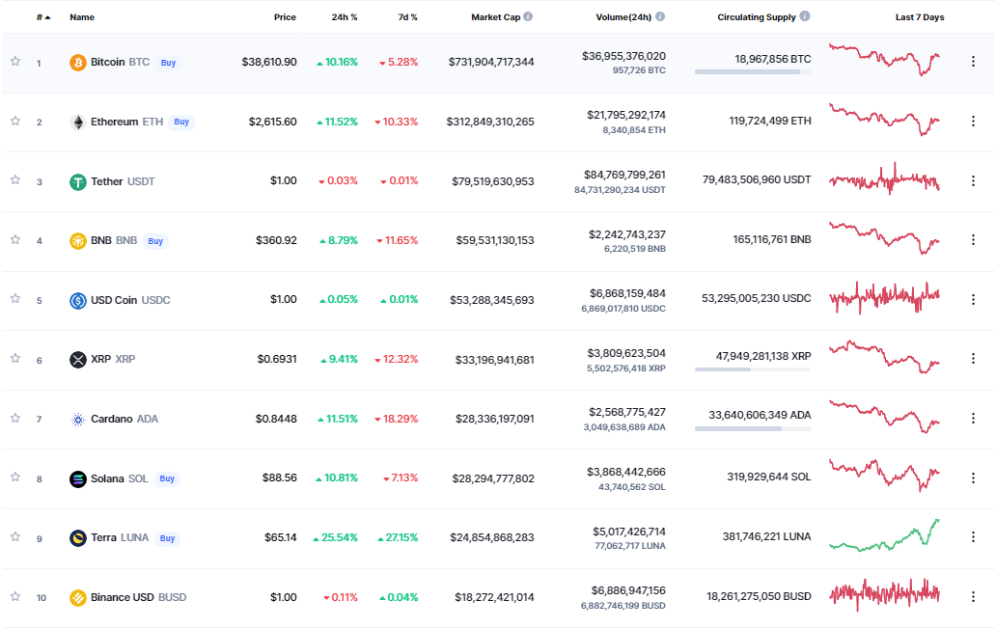Click the BNB coin logo
The width and height of the screenshot is (996, 628).
coord(77,240)
